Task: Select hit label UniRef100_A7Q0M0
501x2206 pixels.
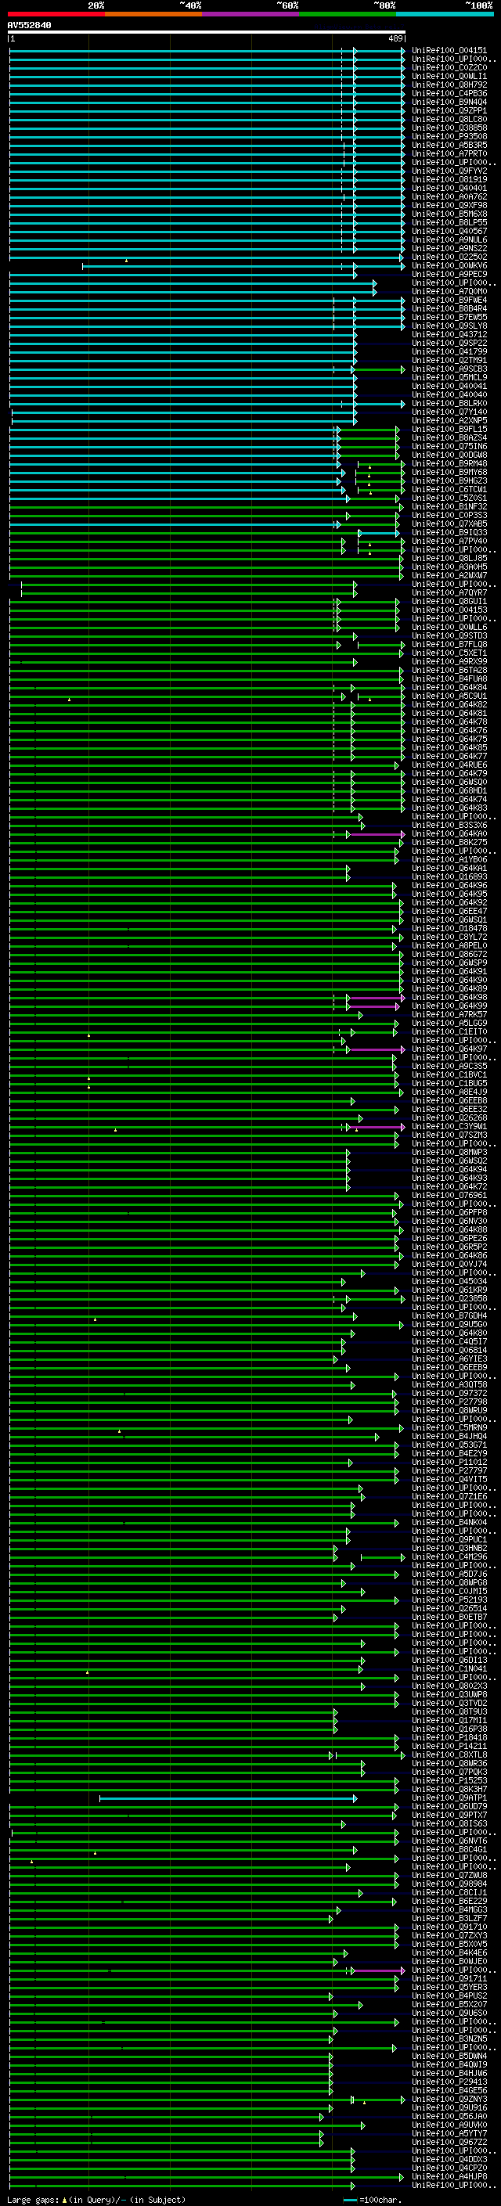Action: [449, 291]
